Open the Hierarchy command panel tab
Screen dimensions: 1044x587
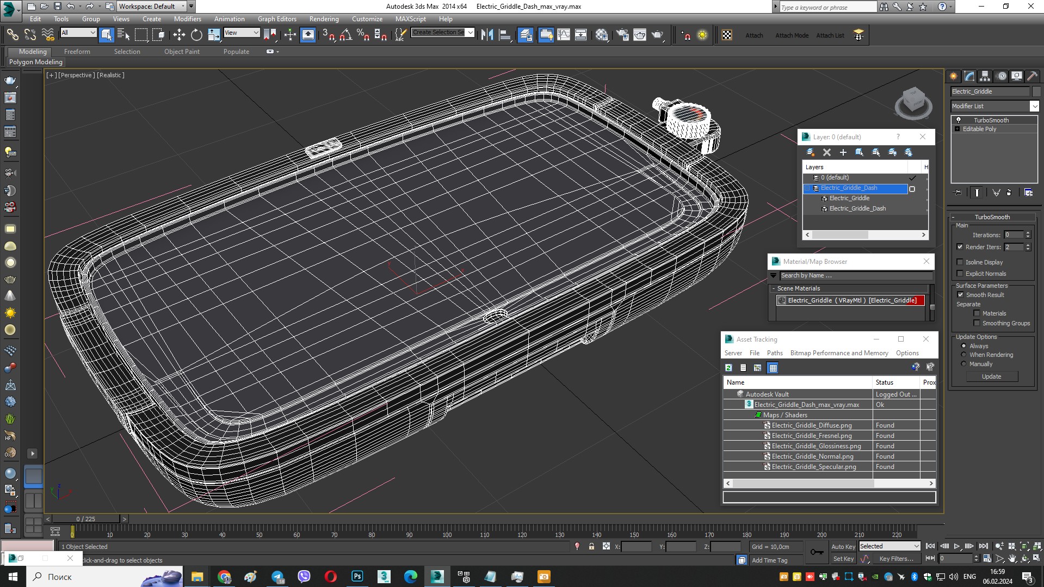985,76
